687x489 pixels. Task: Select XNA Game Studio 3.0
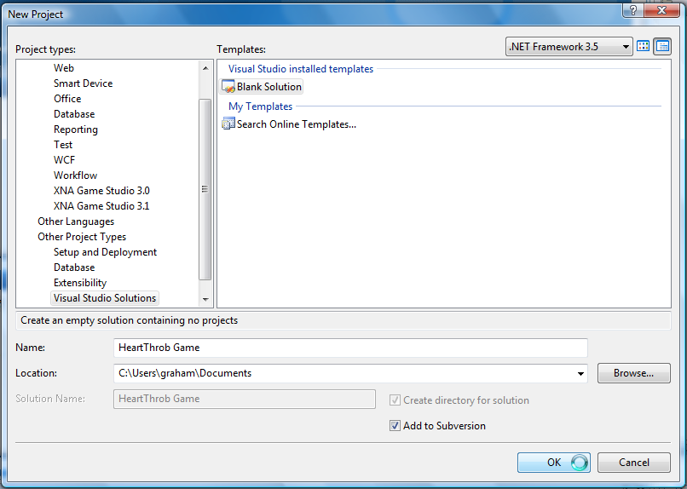[x=101, y=191]
